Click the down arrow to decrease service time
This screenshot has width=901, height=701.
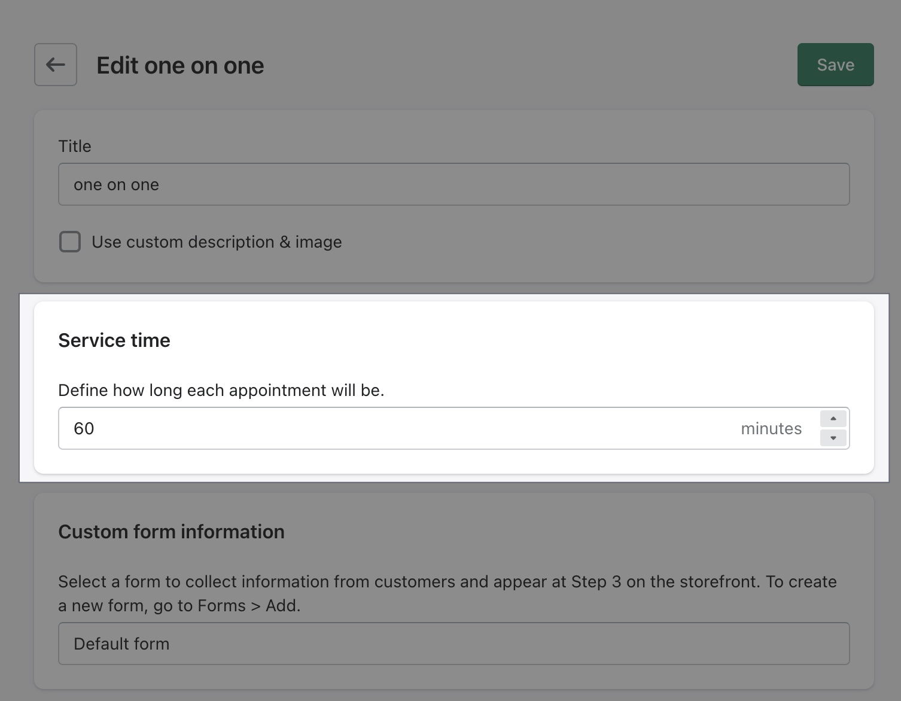click(x=832, y=438)
